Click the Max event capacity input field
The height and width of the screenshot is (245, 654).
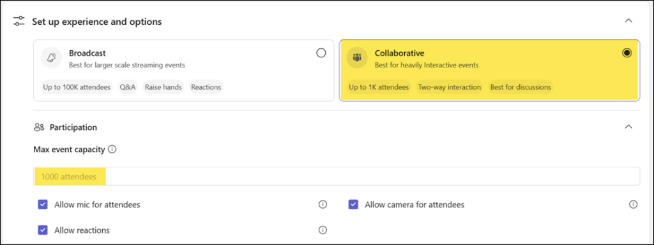click(337, 176)
